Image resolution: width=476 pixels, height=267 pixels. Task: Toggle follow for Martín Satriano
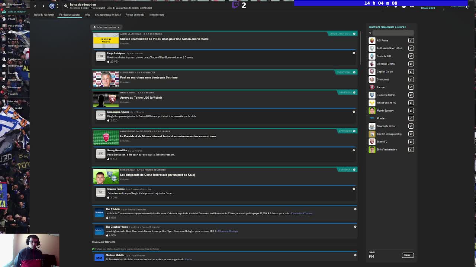click(411, 111)
